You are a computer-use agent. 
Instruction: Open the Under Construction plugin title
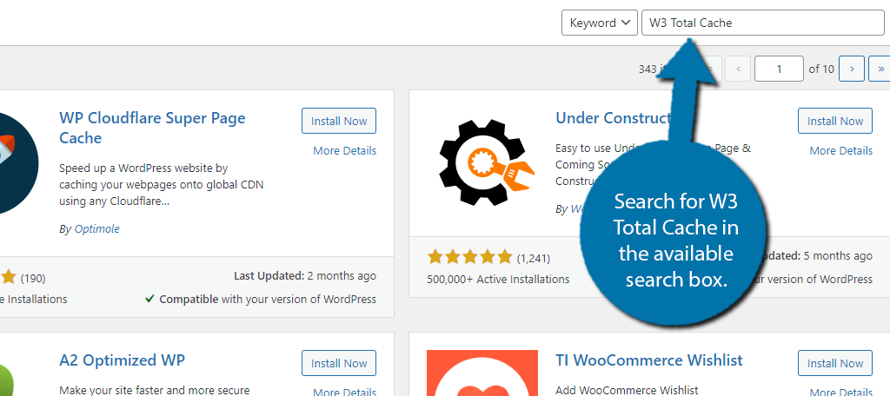click(613, 118)
